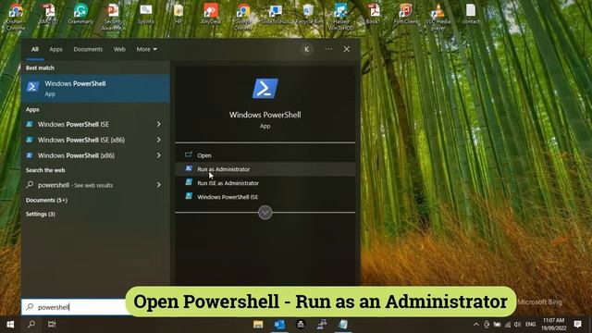Image resolution: width=592 pixels, height=333 pixels.
Task: Open the Grammarly desktop shortcut
Action: [x=80, y=14]
